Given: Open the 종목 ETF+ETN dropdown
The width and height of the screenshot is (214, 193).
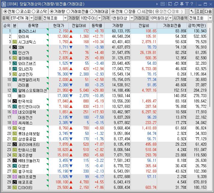Looking at the screenshot, I should pyautogui.click(x=31, y=18).
